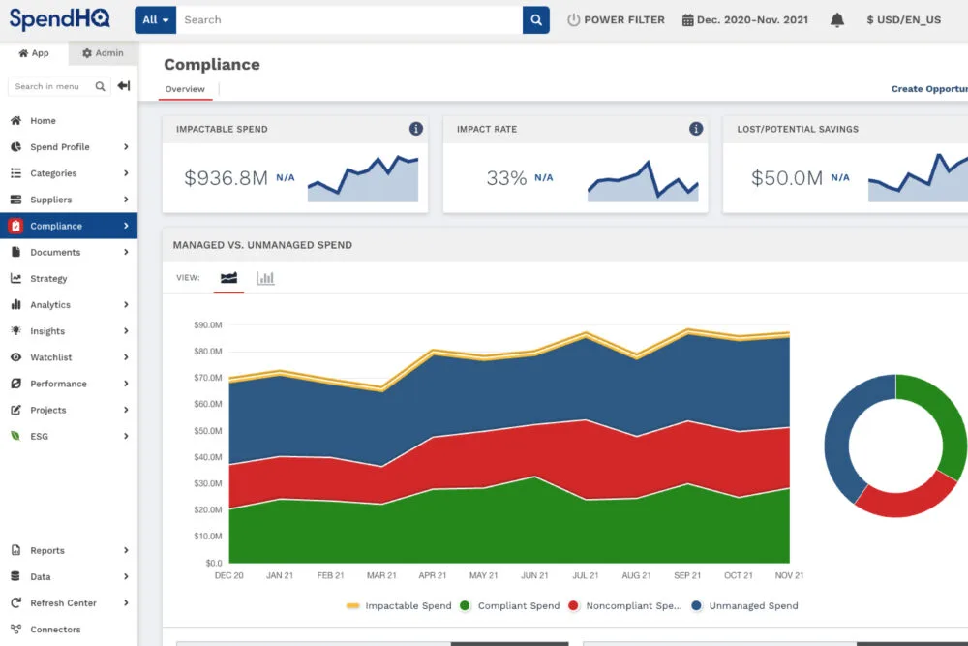
Task: Click the menu search magnifier icon
Action: click(x=100, y=86)
